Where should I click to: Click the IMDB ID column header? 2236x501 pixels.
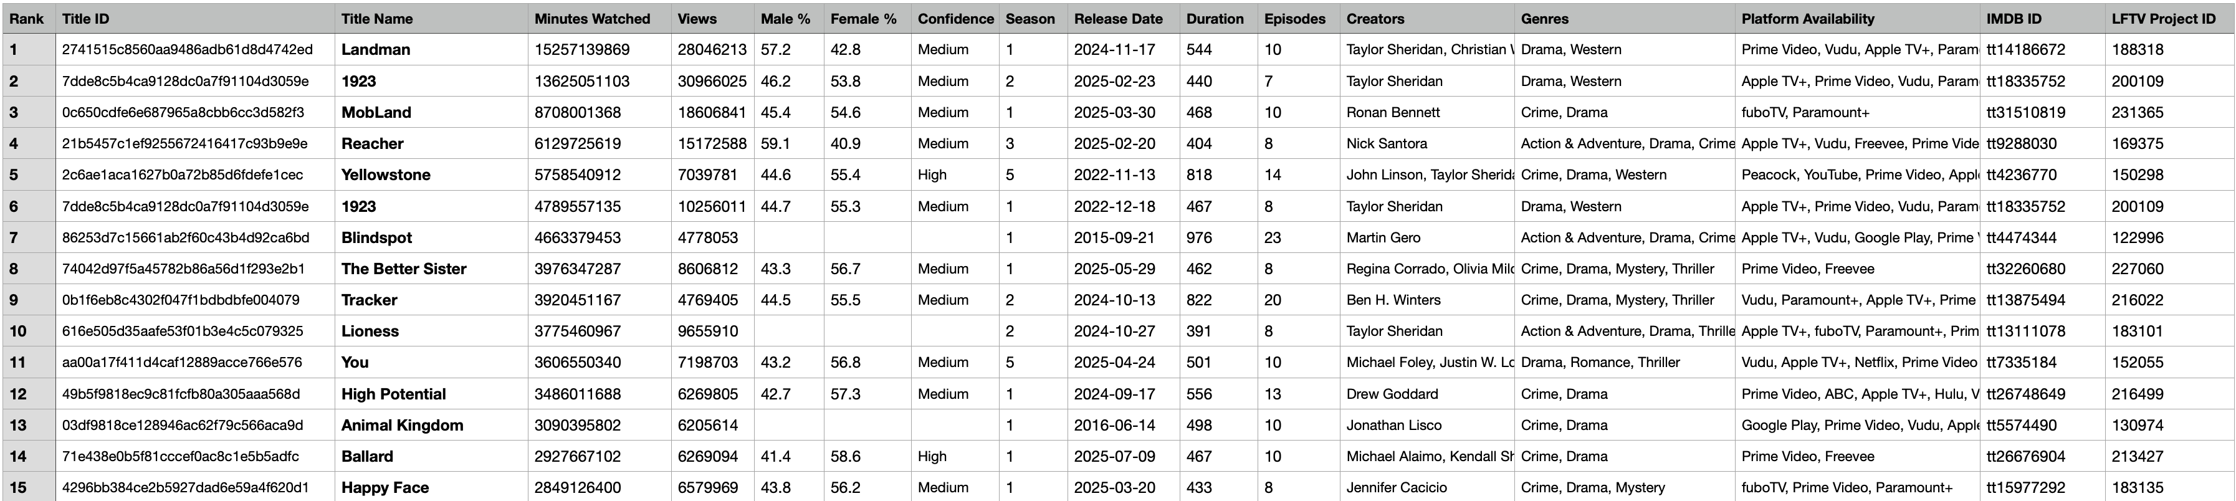click(2014, 18)
